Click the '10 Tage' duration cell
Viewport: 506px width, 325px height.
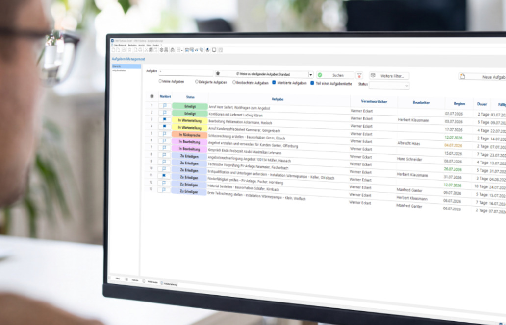click(481, 186)
